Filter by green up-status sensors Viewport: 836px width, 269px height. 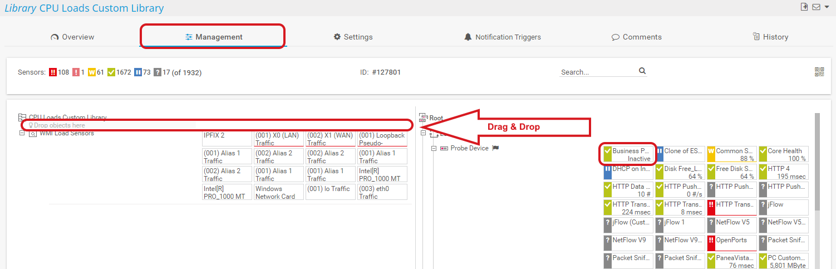click(x=111, y=72)
